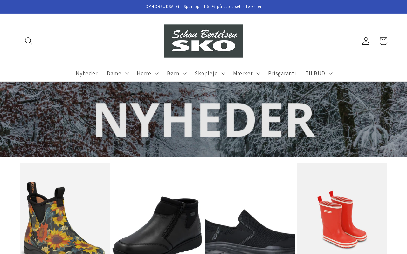Click the chevron arrow beside TILBUD
407x254 pixels.
coord(331,73)
